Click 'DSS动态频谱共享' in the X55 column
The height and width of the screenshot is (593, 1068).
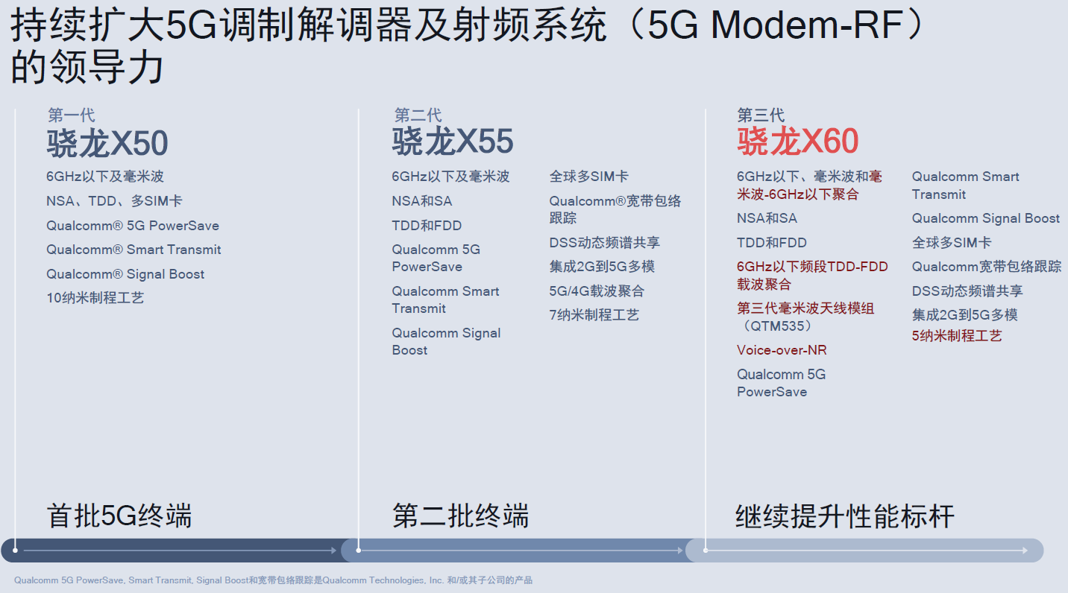605,243
